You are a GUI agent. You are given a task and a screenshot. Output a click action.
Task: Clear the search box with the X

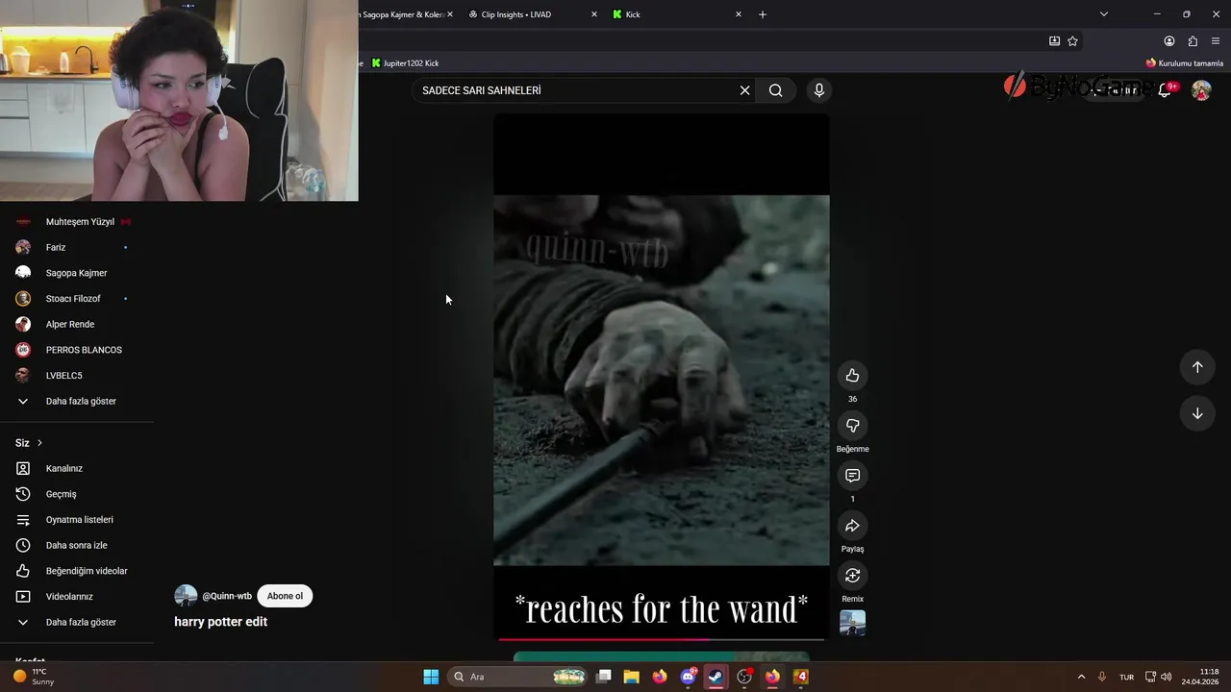[x=744, y=90]
